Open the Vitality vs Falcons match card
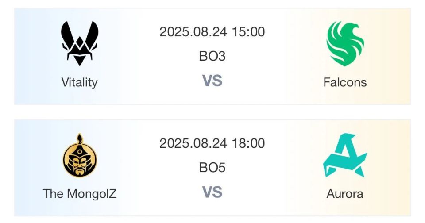Viewport: 425px width, 223px height. 212,56
